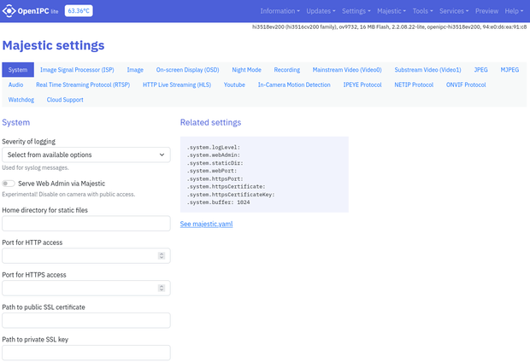Viewport: 530px width, 362px height.
Task: Click the HTTP port spinner arrows
Action: (162, 256)
